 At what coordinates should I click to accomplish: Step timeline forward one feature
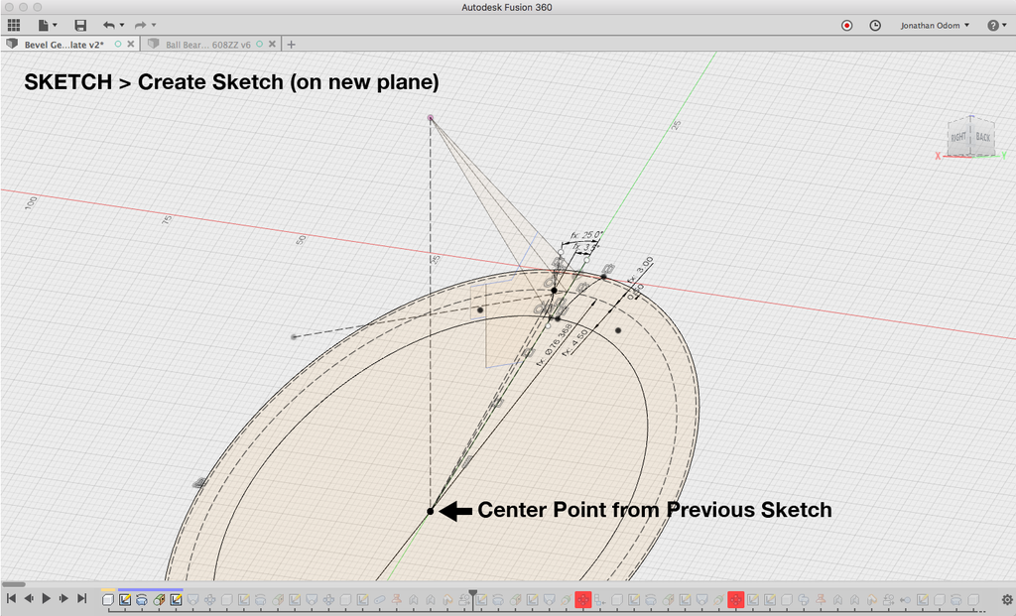click(63, 598)
